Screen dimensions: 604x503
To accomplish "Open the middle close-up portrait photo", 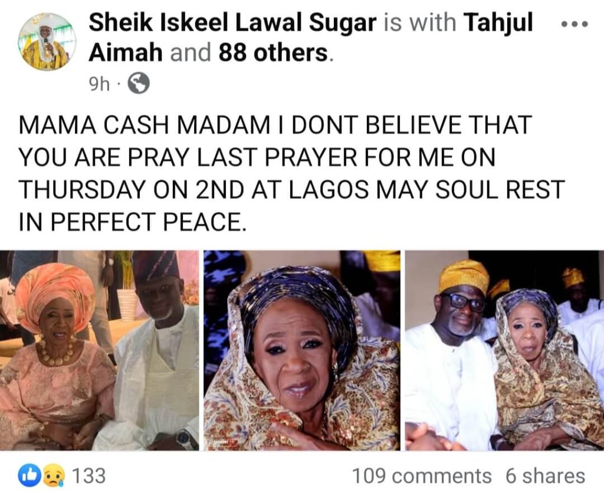I will (301, 350).
